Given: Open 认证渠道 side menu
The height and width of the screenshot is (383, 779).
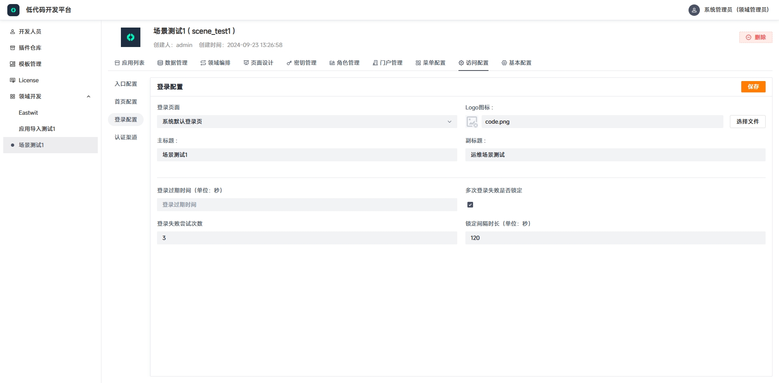Looking at the screenshot, I should coord(126,137).
